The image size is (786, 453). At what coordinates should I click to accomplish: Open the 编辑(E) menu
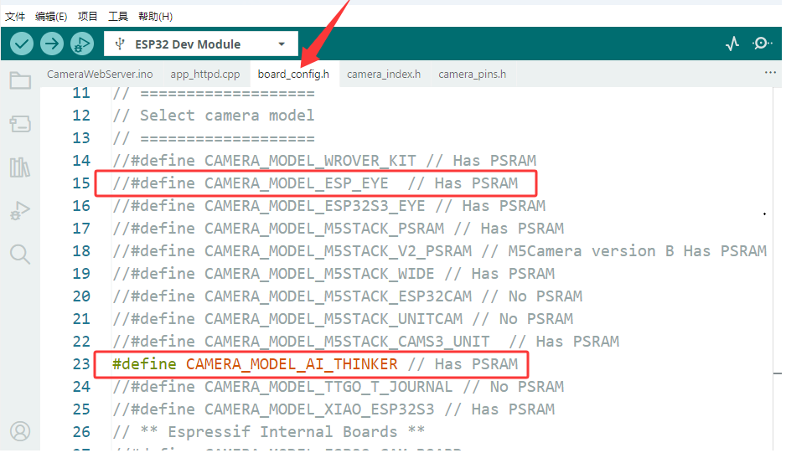pyautogui.click(x=51, y=17)
